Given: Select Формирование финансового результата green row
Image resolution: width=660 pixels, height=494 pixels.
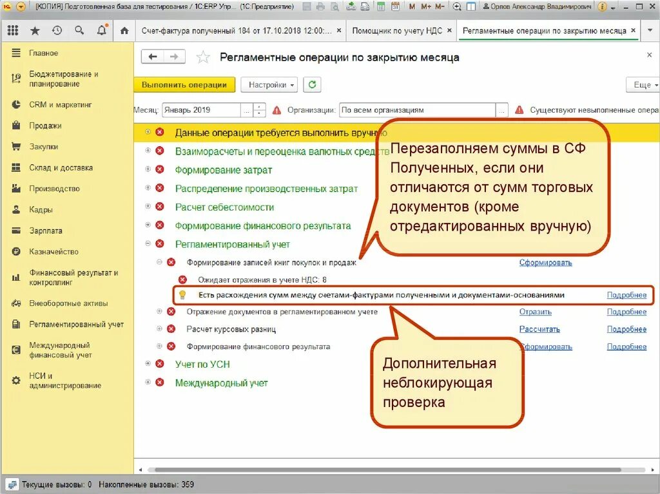Looking at the screenshot, I should tap(263, 225).
